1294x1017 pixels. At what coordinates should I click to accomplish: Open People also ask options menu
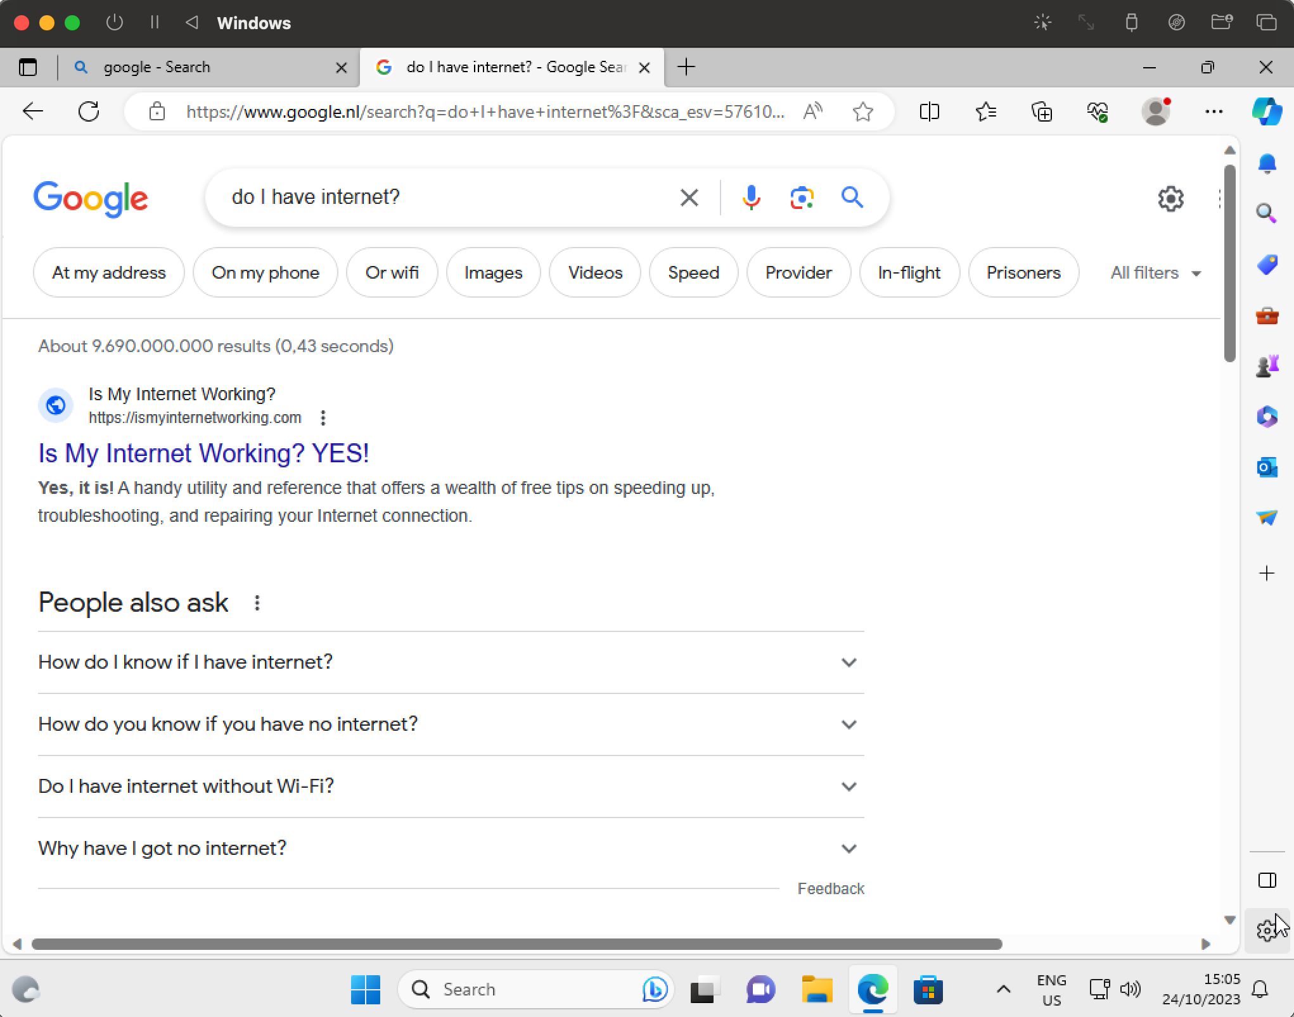(x=257, y=603)
